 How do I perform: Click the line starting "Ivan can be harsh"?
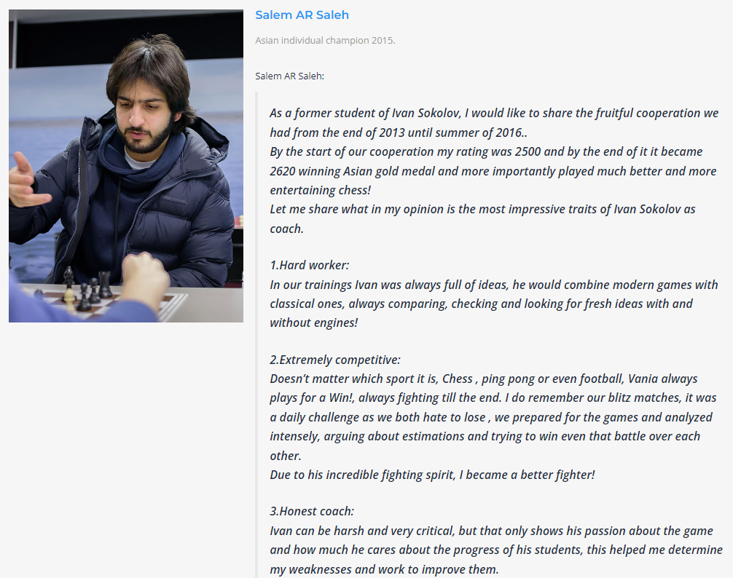490,531
